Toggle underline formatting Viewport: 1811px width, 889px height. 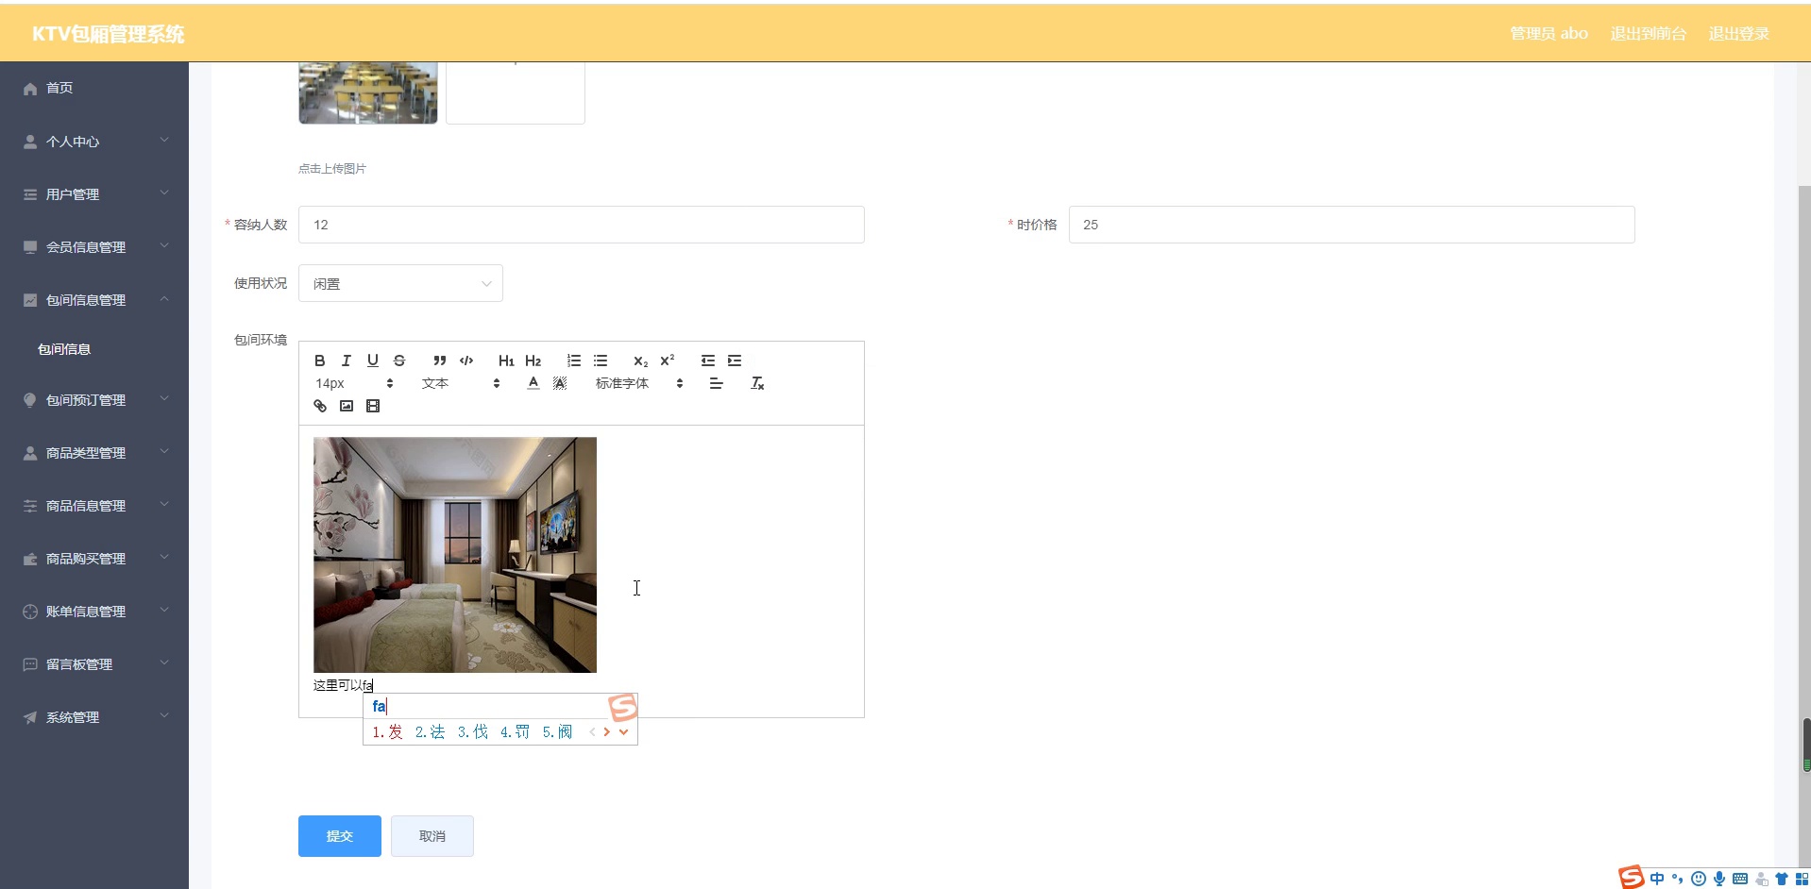click(372, 361)
